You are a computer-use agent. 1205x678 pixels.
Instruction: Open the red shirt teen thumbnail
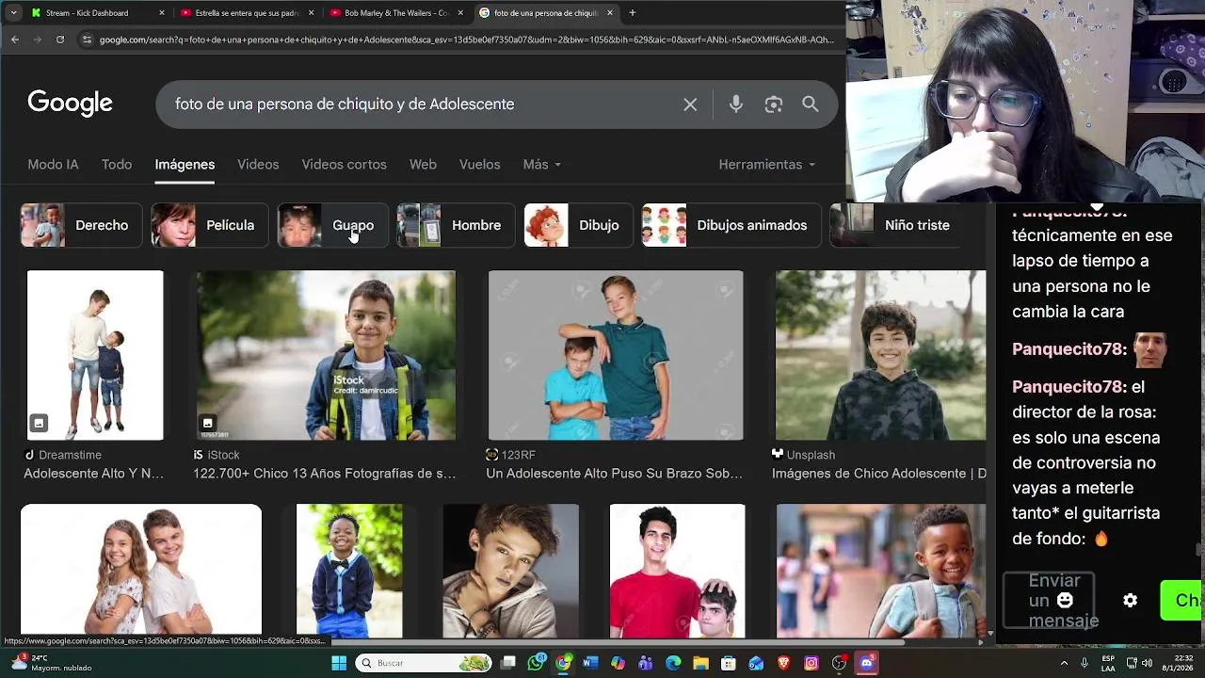coord(677,571)
